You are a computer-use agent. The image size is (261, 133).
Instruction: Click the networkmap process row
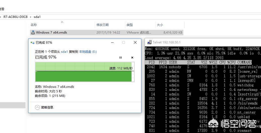click(x=203, y=90)
